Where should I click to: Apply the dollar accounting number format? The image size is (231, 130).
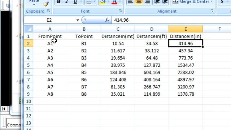tap(222, 2)
